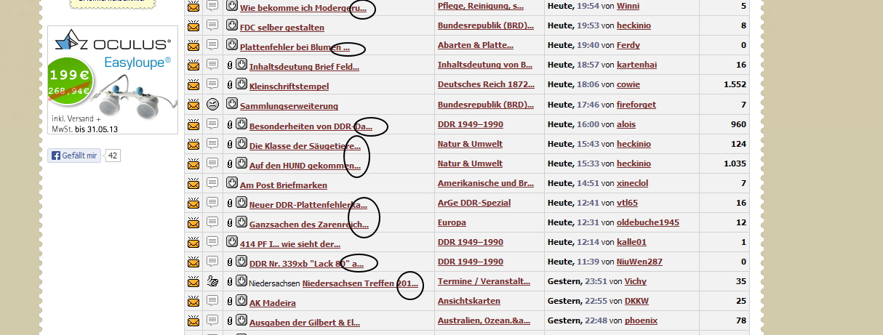View profile of user oldebuche1945
Viewport: 883px width, 335px height.
point(647,222)
